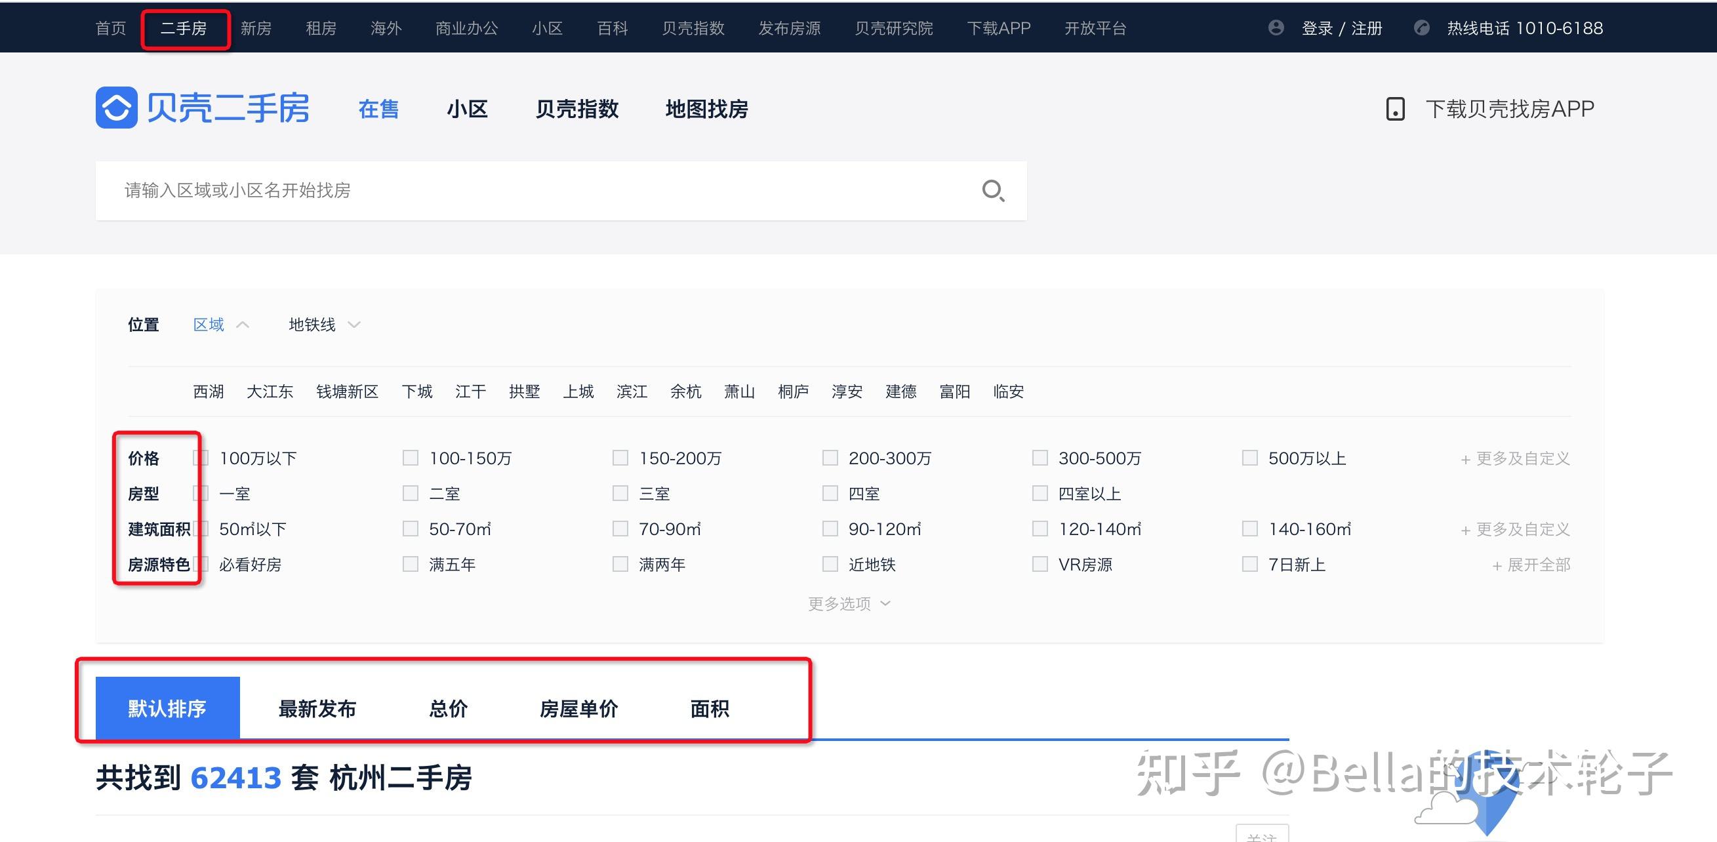This screenshot has height=842, width=1717.
Task: Check the 140-160㎡ area checkbox
Action: pos(1250,529)
